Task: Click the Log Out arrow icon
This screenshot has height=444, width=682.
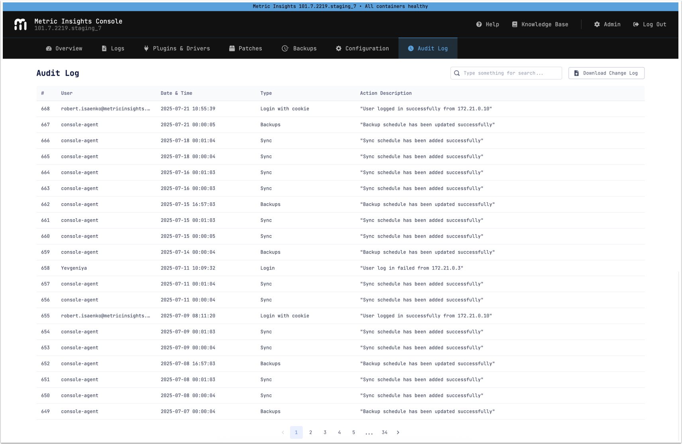Action: click(x=636, y=24)
